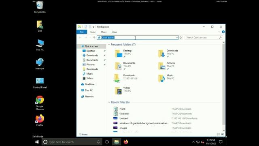This screenshot has width=259, height=146.
Task: Open the Recycle Bin desktop icon
Action: coord(40,7)
